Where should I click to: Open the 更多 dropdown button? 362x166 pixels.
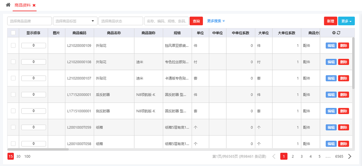click(x=346, y=21)
